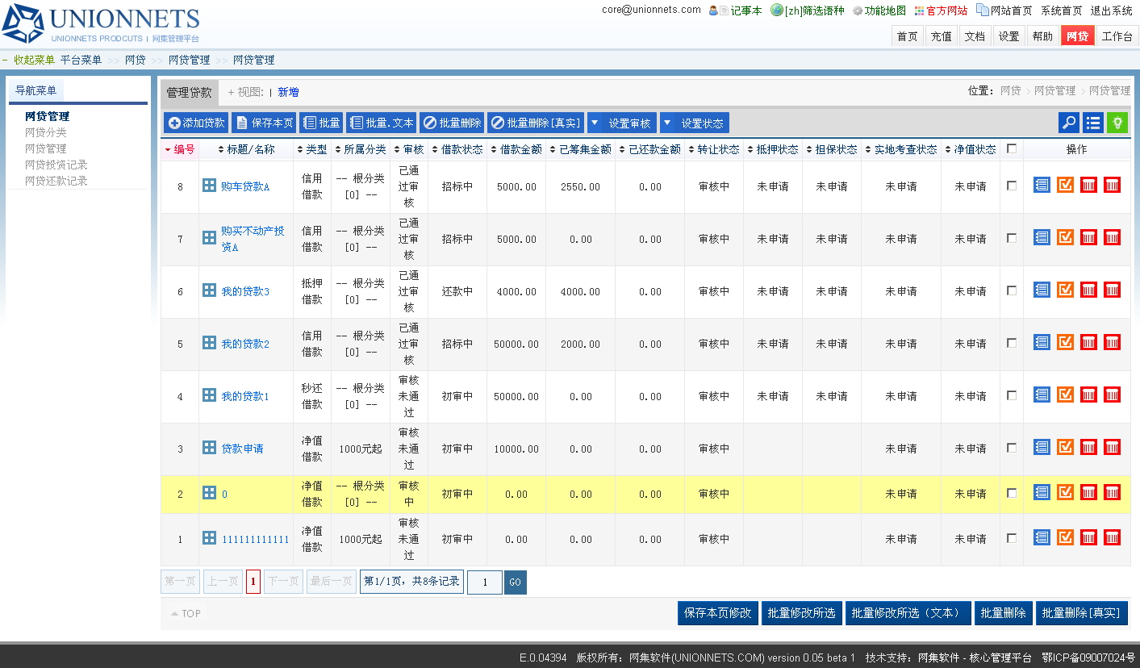
Task: Click first red trash icon for 我的贷款2
Action: click(1088, 342)
